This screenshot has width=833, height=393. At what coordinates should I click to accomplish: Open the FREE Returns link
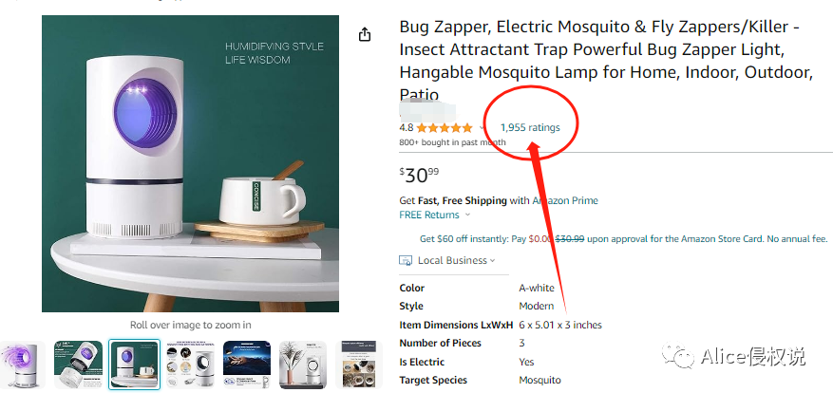[428, 215]
